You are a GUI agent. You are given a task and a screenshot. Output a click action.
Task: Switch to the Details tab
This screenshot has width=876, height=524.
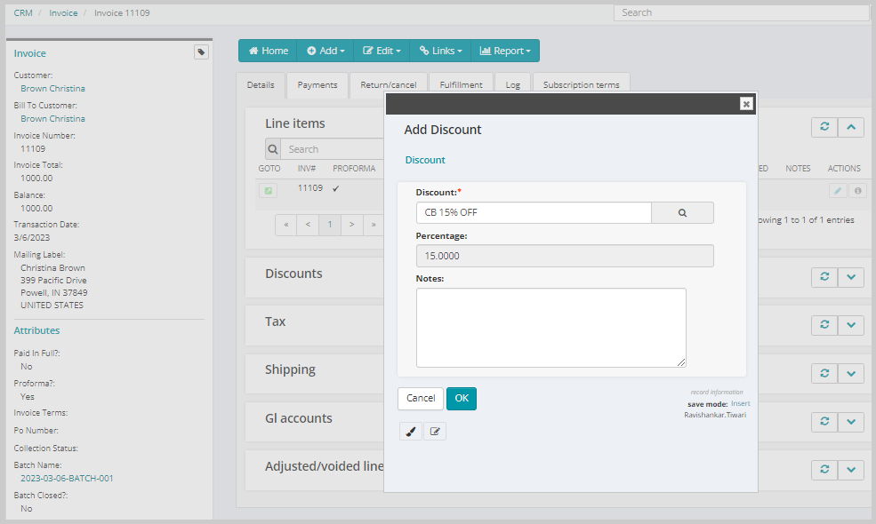pyautogui.click(x=261, y=85)
